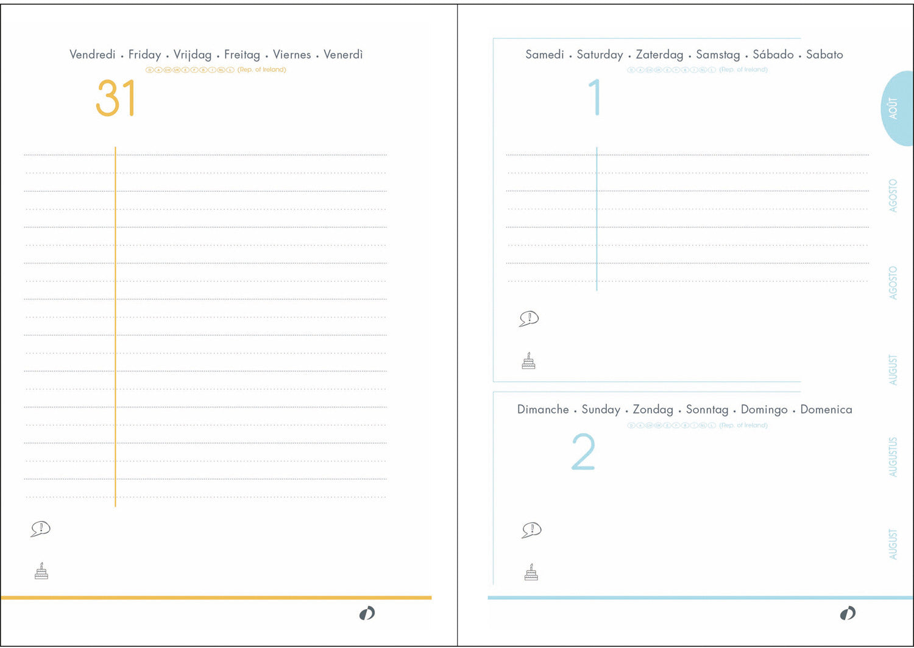Click the brand logo below the blue footer bar
The width and height of the screenshot is (914, 648).
coord(847,614)
